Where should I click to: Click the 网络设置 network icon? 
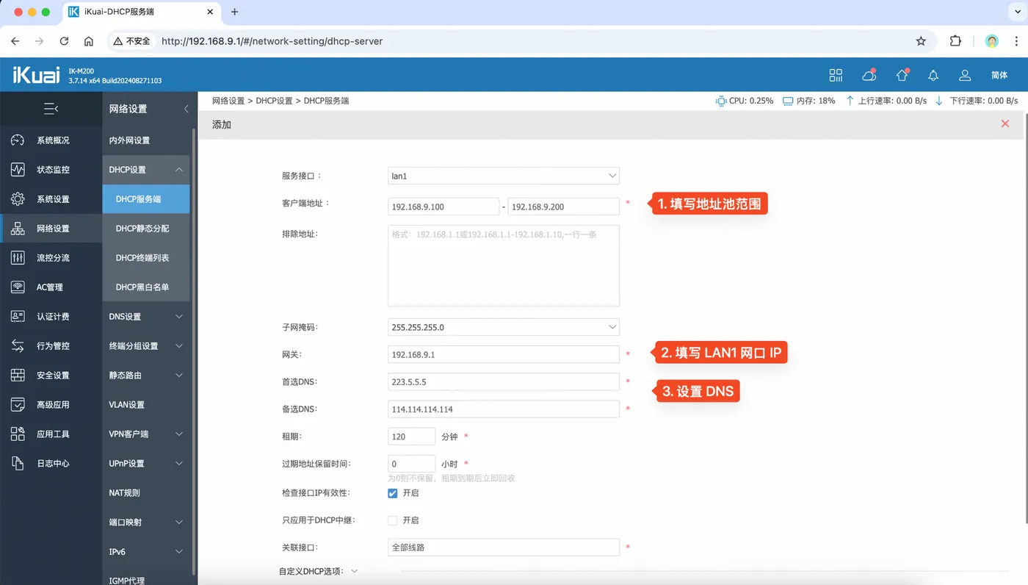[x=18, y=229]
